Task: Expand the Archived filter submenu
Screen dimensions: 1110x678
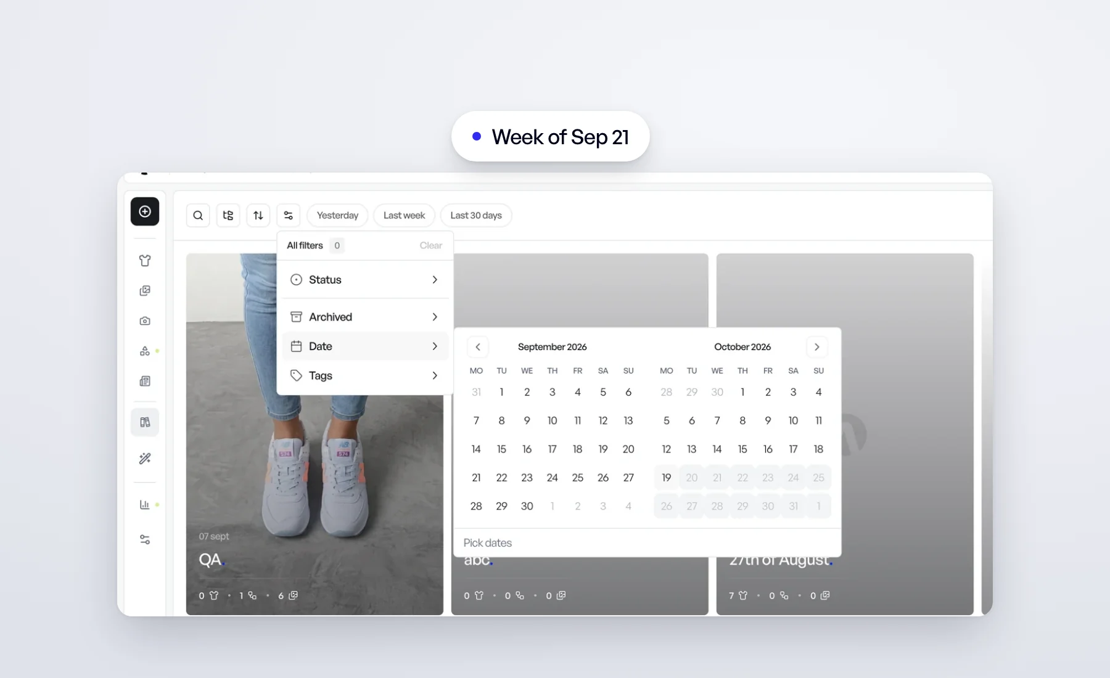Action: (x=365, y=317)
